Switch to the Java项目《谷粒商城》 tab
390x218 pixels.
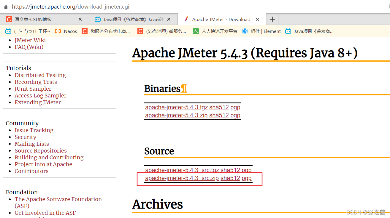[133, 19]
